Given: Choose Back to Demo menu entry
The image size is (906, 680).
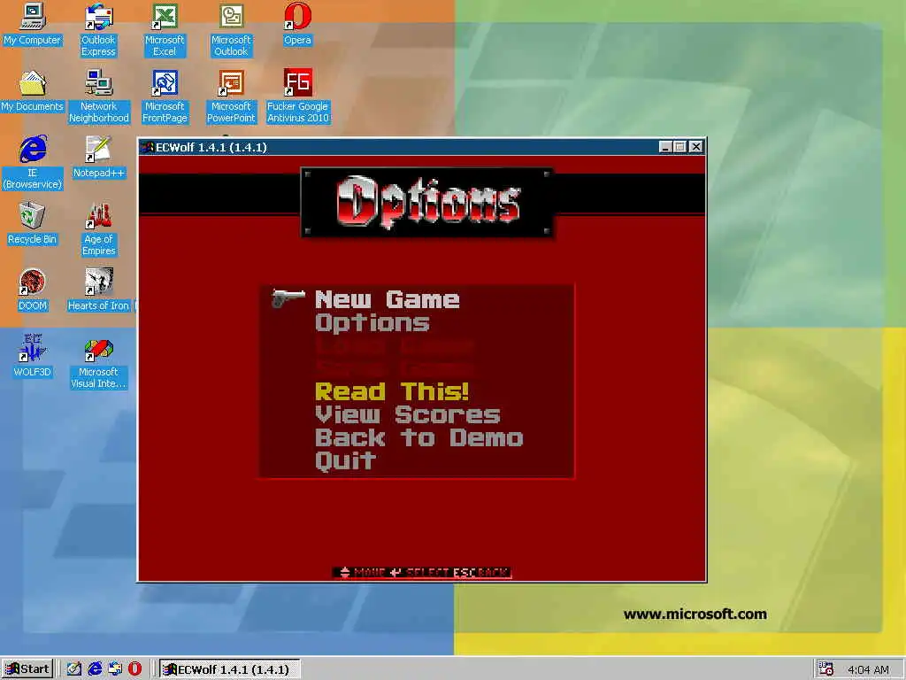Looking at the screenshot, I should (418, 437).
